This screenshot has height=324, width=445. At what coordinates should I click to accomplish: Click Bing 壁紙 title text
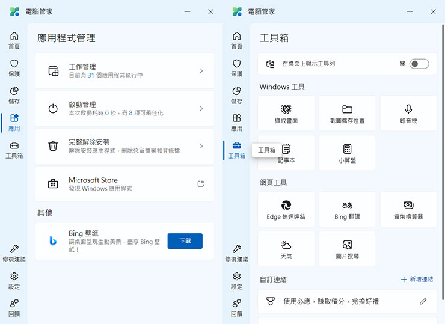click(x=84, y=233)
